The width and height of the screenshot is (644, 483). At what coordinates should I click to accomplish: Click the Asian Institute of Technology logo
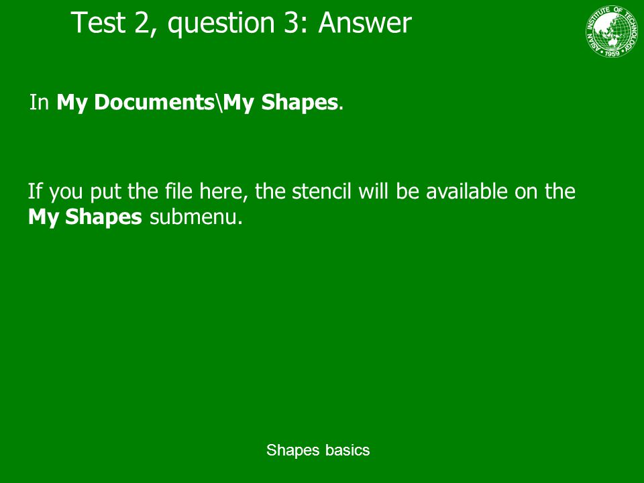pos(612,32)
